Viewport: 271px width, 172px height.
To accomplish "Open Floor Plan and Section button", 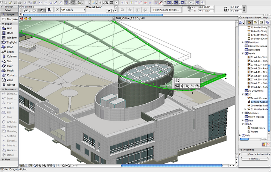I will tap(166, 10).
